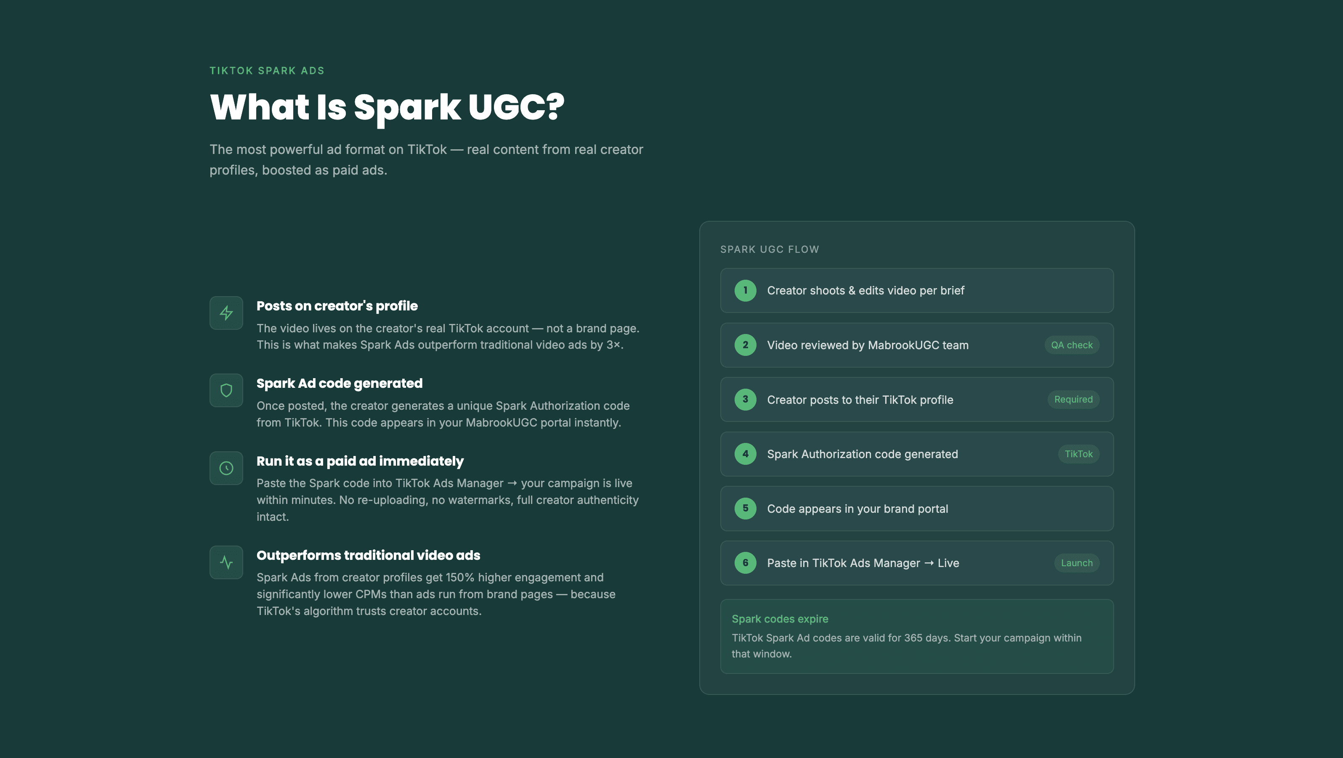Click the Required badge on step three
Image resolution: width=1343 pixels, height=758 pixels.
(x=1073, y=399)
